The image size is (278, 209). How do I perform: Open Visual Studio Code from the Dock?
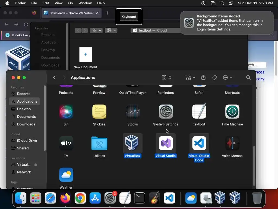pos(169,198)
